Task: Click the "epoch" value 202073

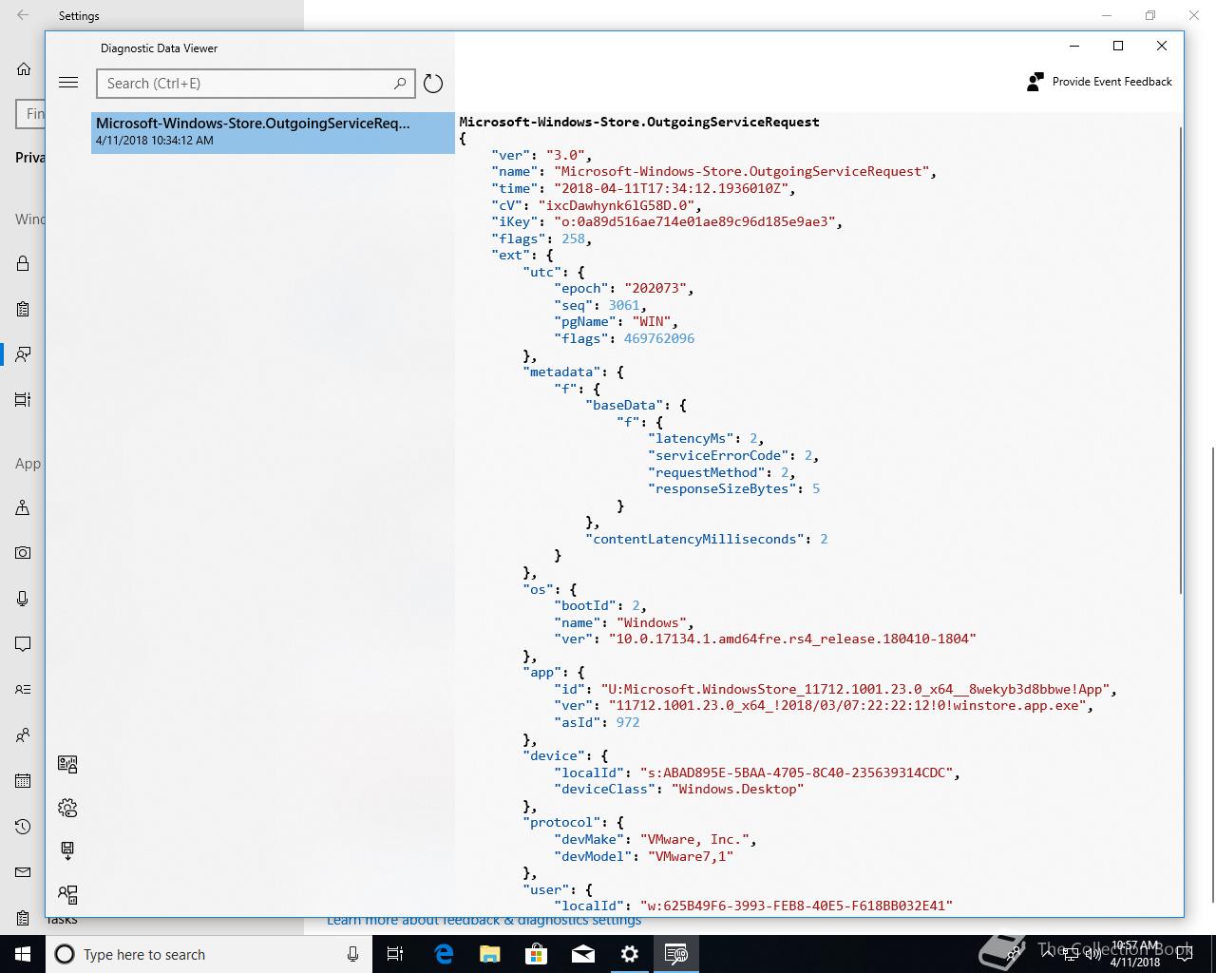Action: click(657, 288)
